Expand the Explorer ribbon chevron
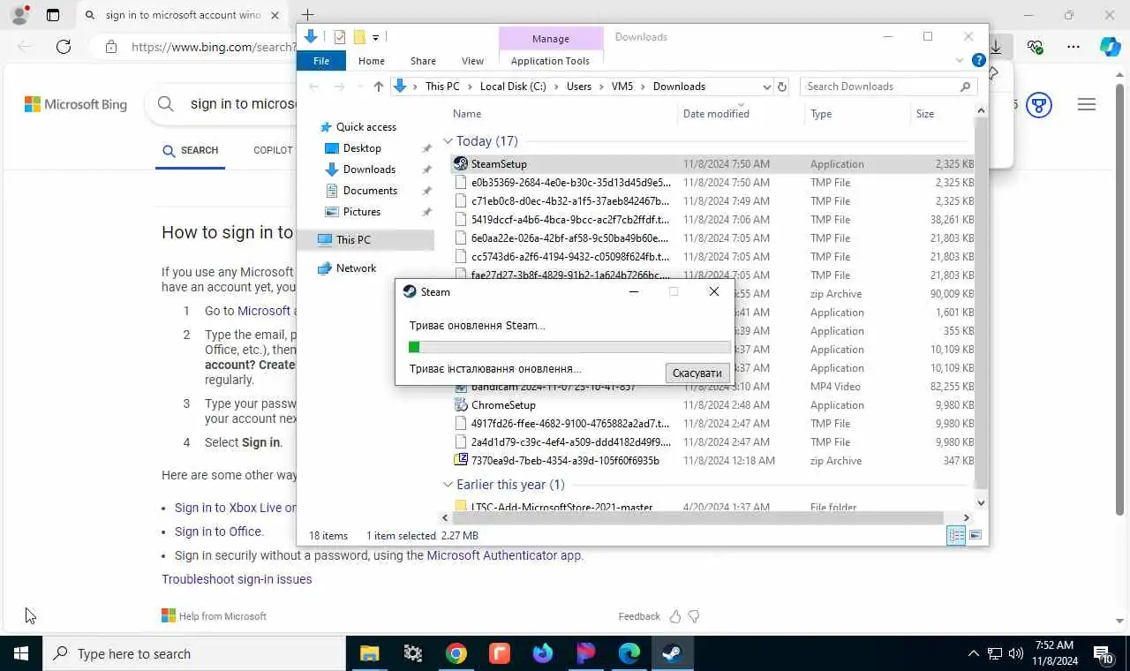Viewport: 1130px width, 671px height. click(960, 61)
